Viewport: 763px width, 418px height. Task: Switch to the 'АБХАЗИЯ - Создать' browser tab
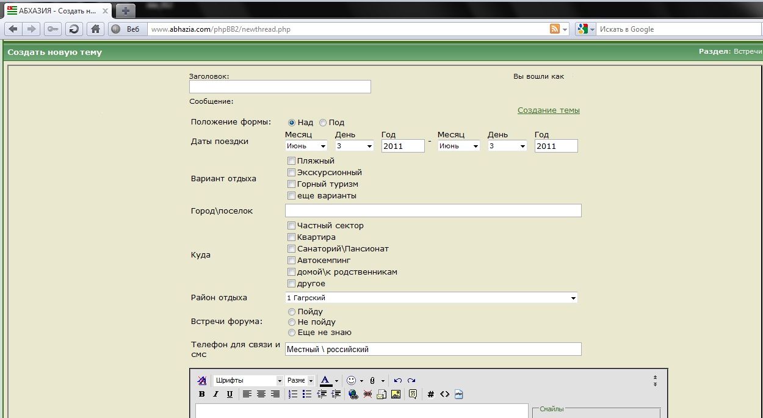pyautogui.click(x=58, y=10)
